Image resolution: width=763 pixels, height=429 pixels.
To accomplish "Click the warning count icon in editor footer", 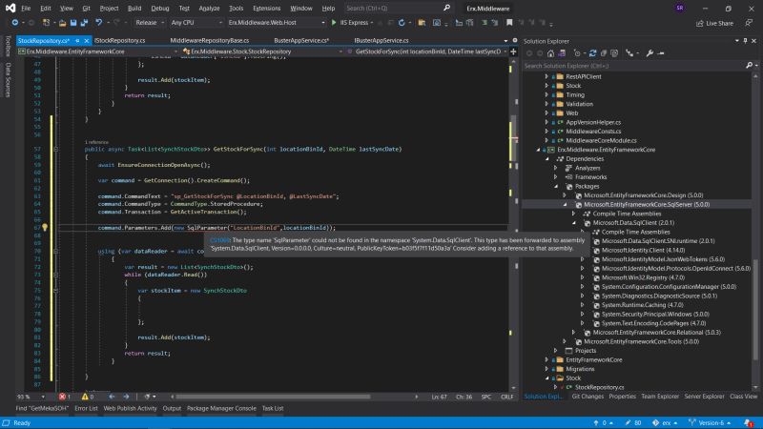I will tap(87, 397).
